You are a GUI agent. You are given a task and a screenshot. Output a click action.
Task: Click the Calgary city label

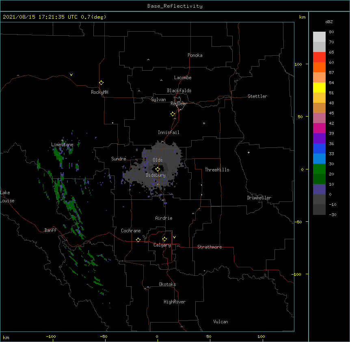162,245
